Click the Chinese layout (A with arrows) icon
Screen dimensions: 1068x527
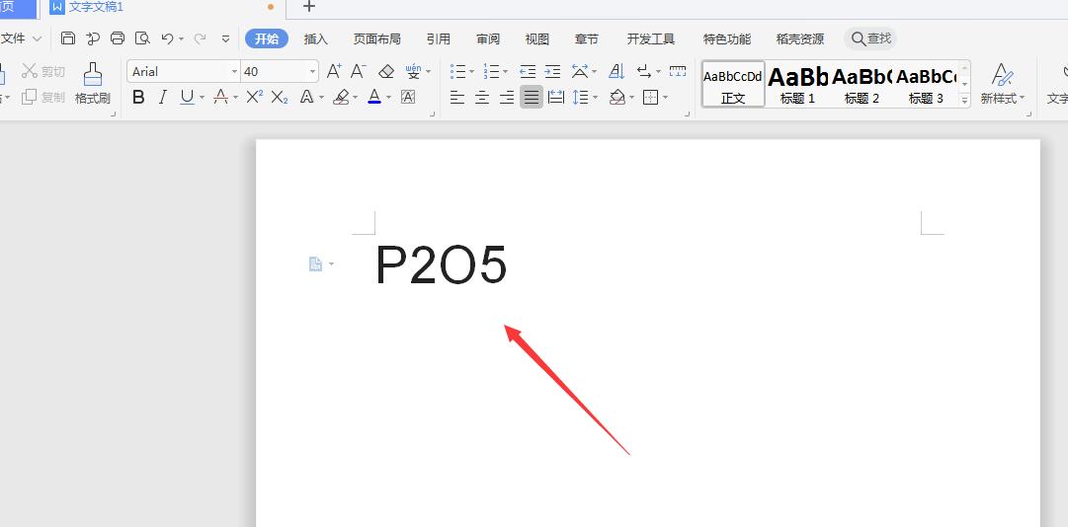(x=580, y=71)
